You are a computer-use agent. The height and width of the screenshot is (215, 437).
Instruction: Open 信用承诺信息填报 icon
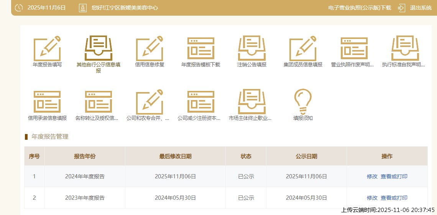(x=47, y=102)
